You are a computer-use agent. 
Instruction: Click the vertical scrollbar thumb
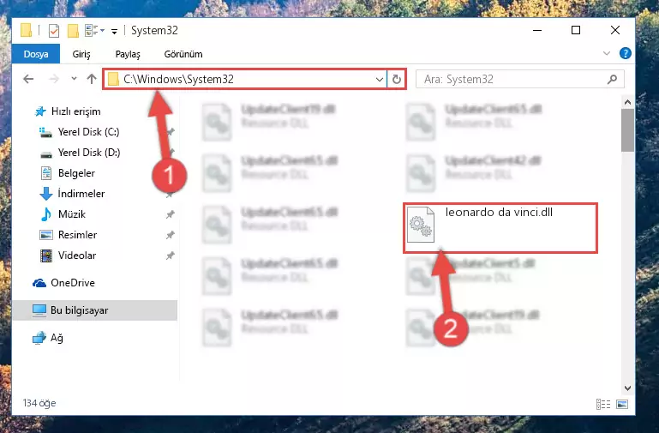pos(627,130)
